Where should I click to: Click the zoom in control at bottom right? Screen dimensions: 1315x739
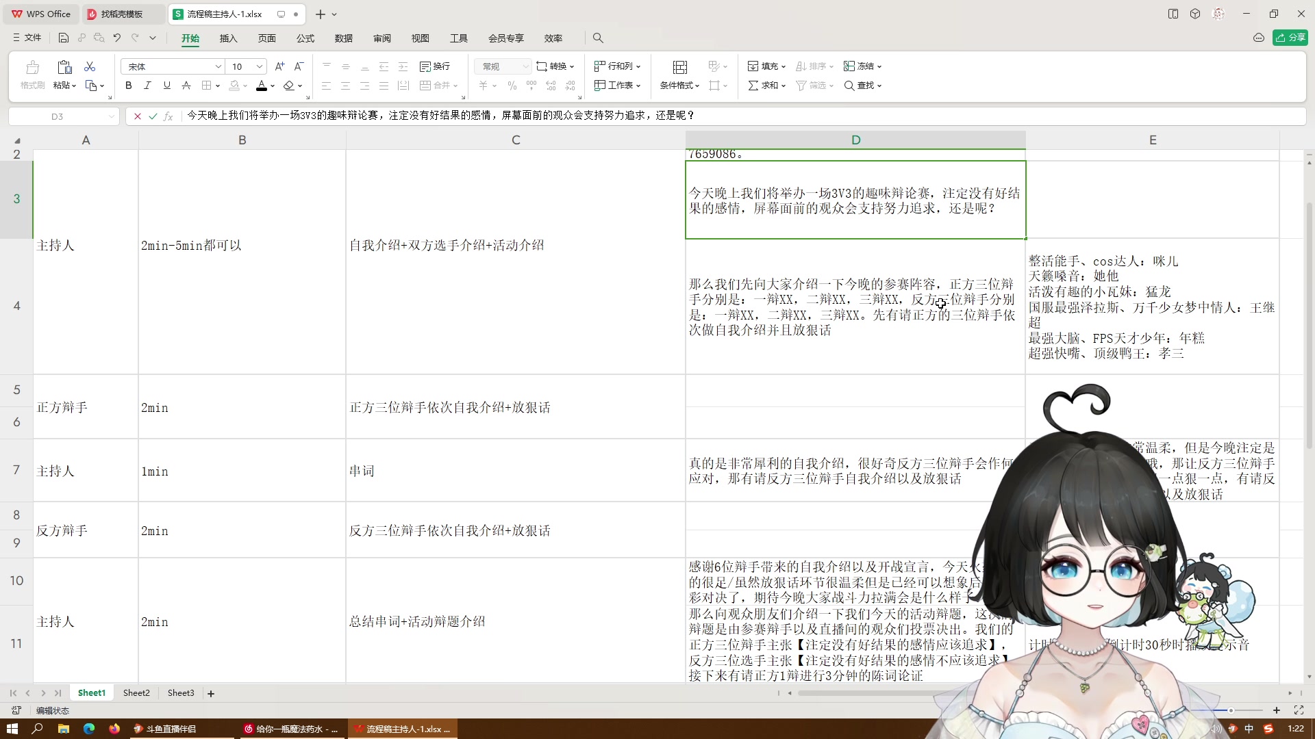1277,710
